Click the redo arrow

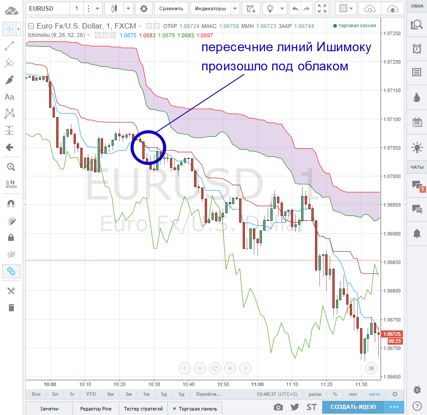click(307, 9)
